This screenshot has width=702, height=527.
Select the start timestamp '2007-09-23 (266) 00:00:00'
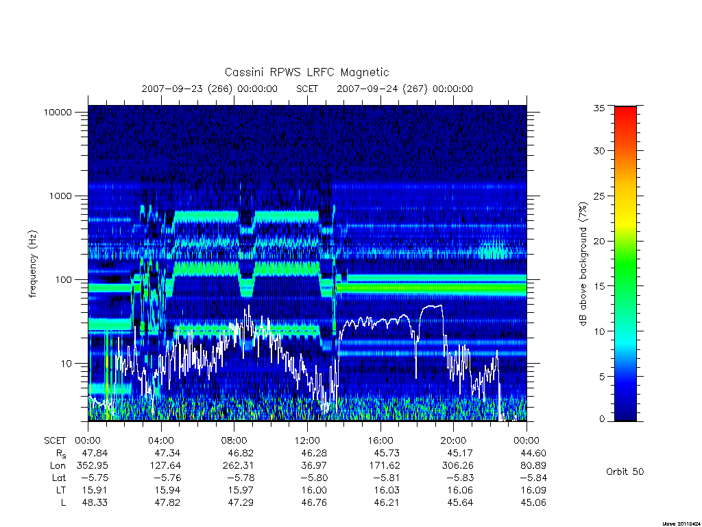[210, 89]
